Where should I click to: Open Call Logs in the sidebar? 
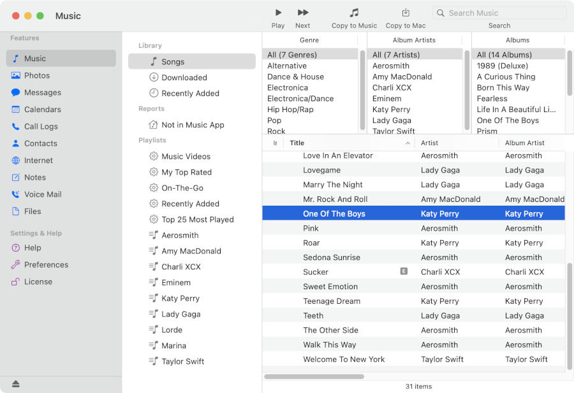[x=61, y=127]
